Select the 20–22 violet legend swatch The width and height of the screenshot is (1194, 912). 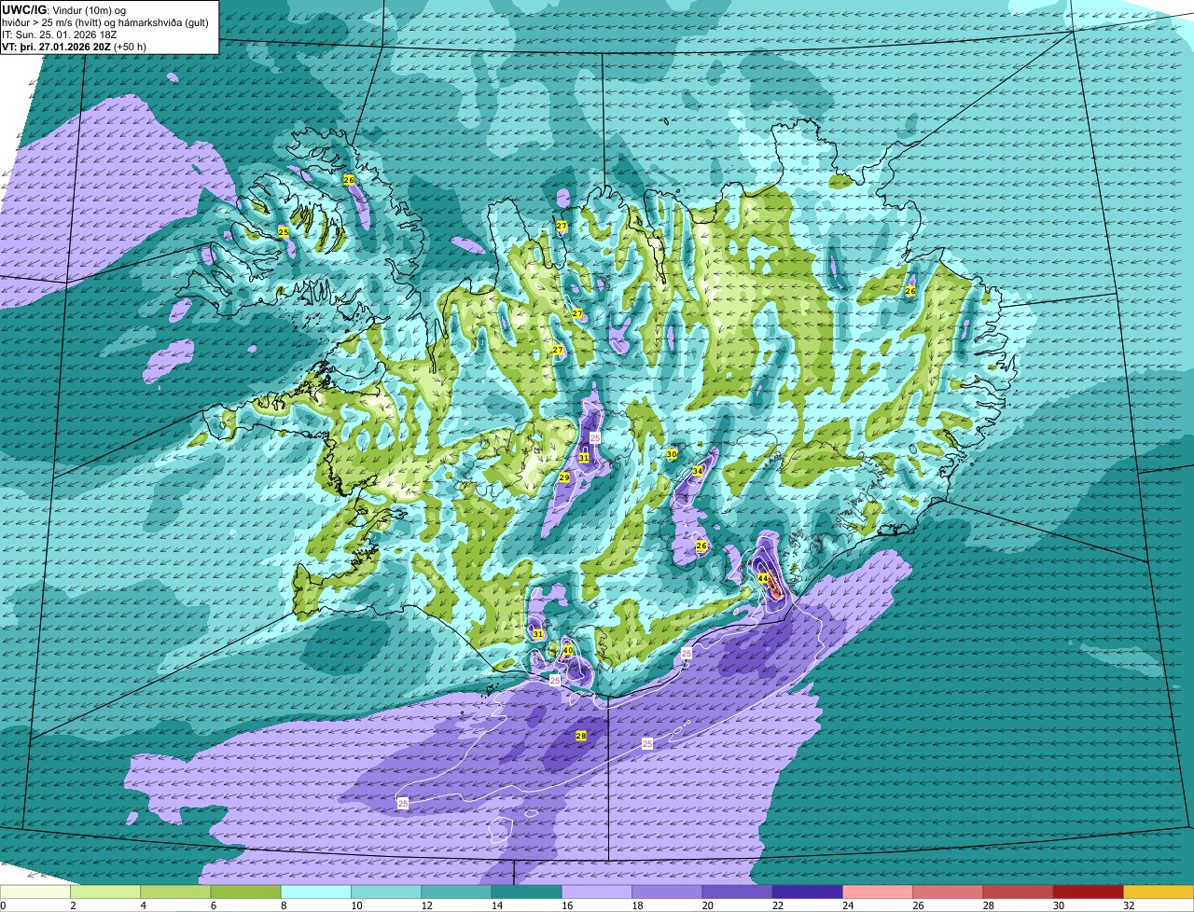coord(737,892)
